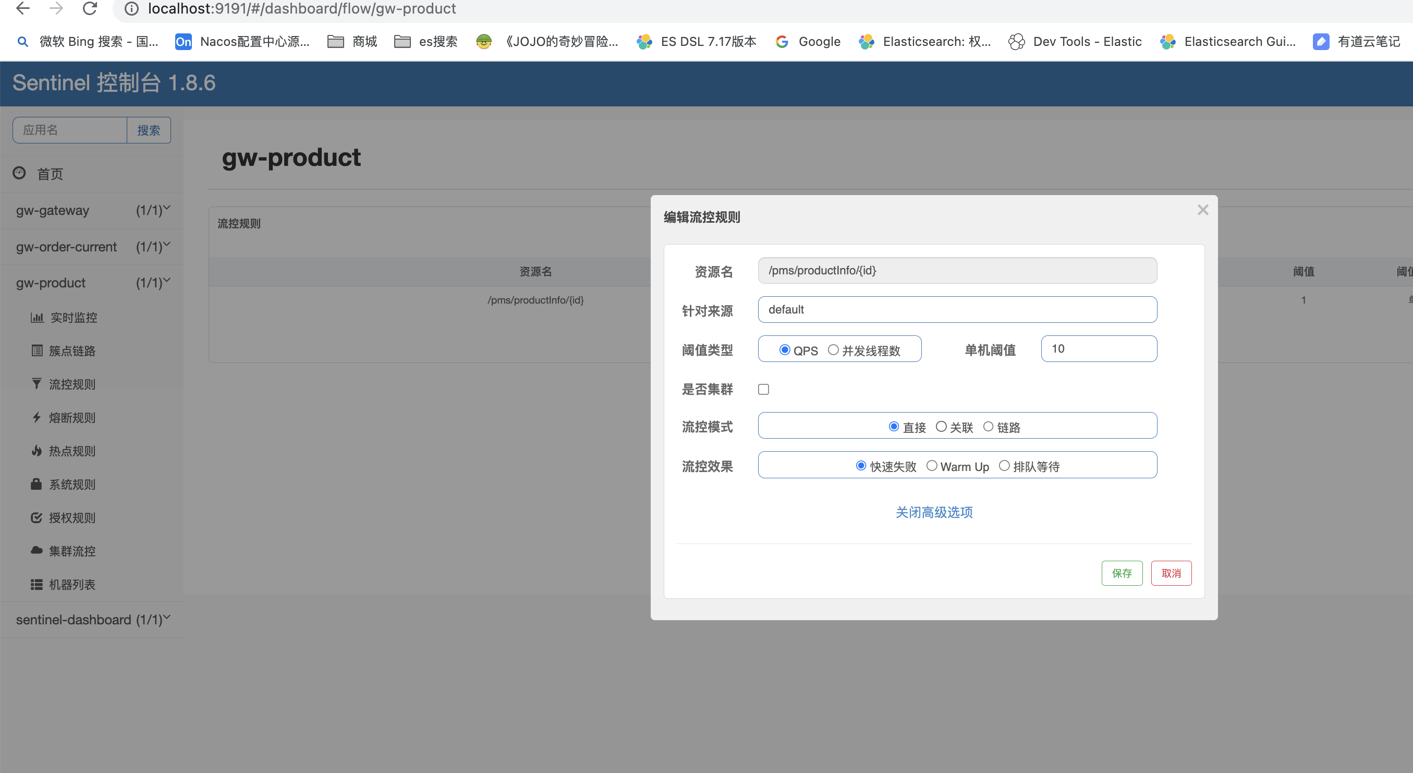Choose the 关联 flow control mode

pos(941,427)
